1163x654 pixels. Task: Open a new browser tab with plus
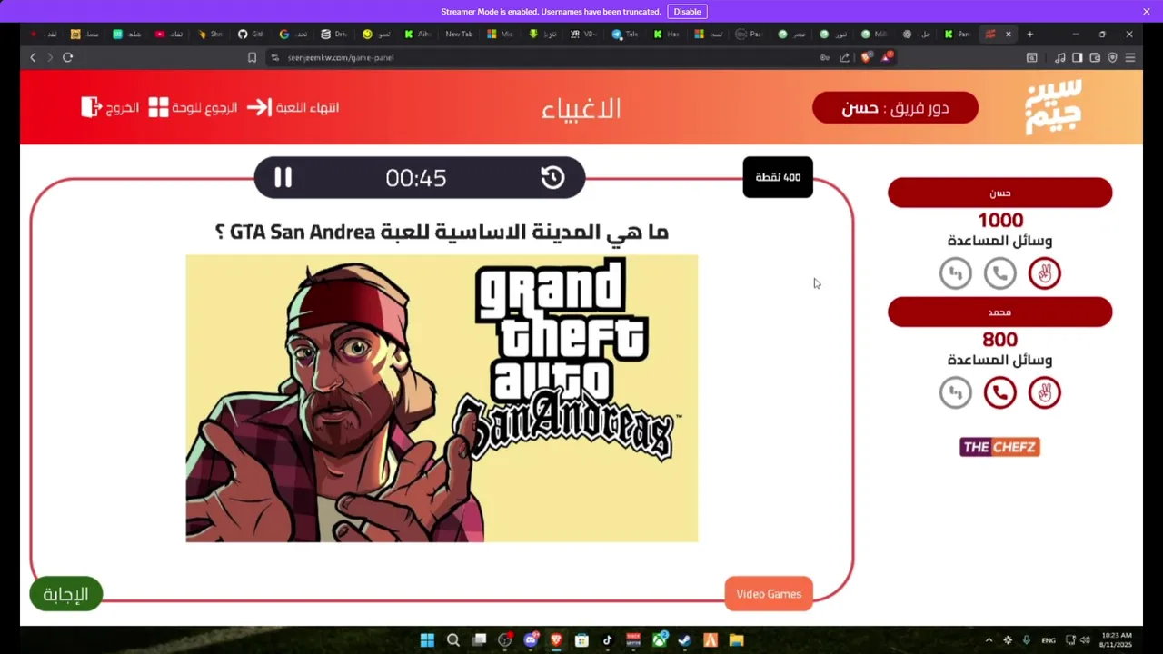pos(1029,34)
